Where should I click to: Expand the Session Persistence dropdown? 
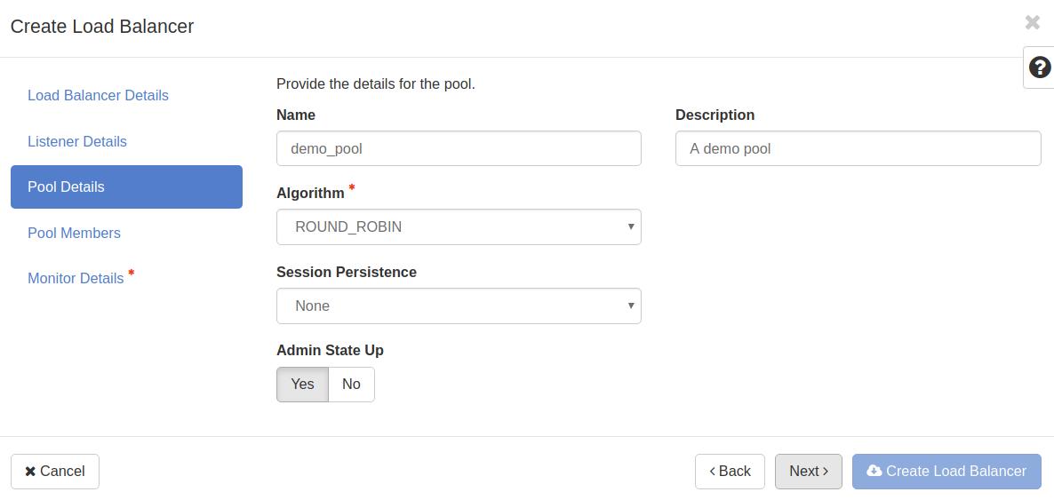458,306
